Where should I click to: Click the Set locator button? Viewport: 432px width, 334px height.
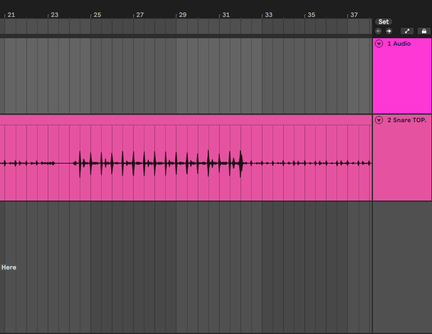(384, 22)
